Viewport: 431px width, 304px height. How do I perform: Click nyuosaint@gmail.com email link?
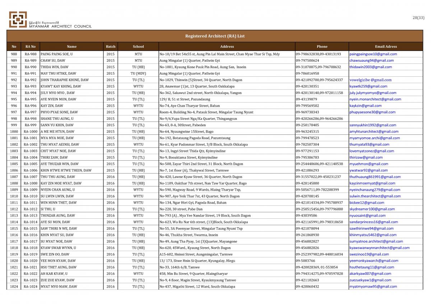pyautogui.click(x=367, y=215)
